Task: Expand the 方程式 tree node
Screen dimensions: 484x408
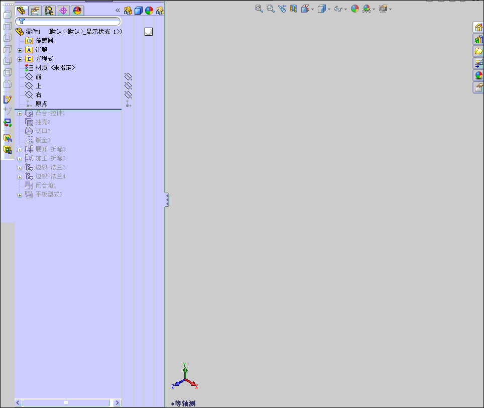Action: pos(20,58)
